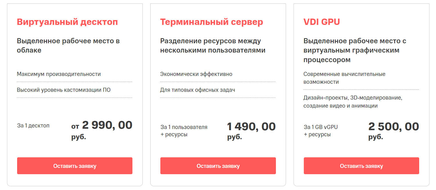Click 'Разделение ресурсов между несколькими пользователями' subtitle
The width and height of the screenshot is (436, 190).
point(213,46)
